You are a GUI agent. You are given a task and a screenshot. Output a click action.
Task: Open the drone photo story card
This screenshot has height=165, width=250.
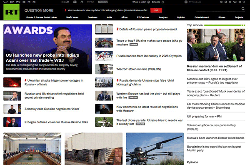point(155,149)
